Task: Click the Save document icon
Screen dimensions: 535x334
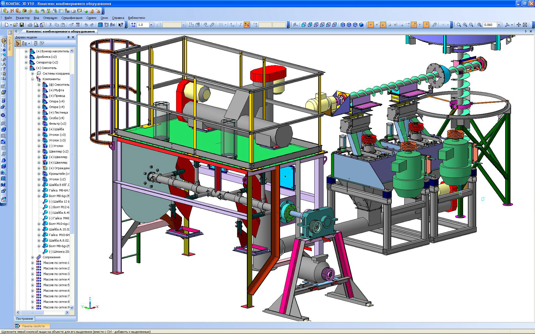Action: (x=22, y=25)
